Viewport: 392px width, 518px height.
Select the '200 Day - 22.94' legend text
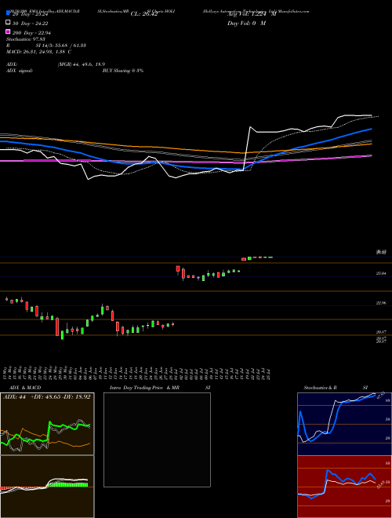31,32
